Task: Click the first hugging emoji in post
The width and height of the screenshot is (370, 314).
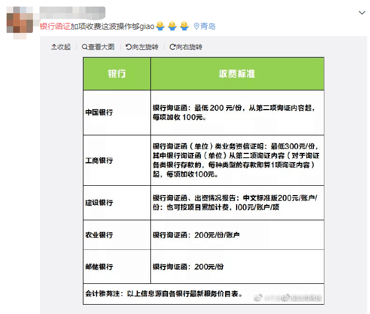Action: click(160, 26)
